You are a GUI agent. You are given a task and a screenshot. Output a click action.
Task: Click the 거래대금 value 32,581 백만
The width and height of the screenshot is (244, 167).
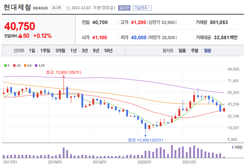click(226, 37)
